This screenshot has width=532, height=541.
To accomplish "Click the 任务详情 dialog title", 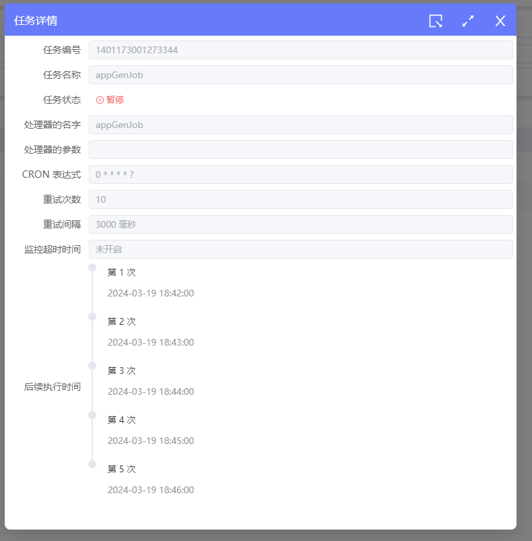I will point(36,21).
